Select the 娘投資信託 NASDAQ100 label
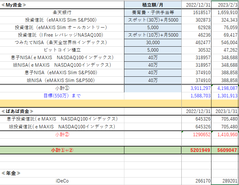The height and width of the screenshot is (185, 239). point(62,126)
